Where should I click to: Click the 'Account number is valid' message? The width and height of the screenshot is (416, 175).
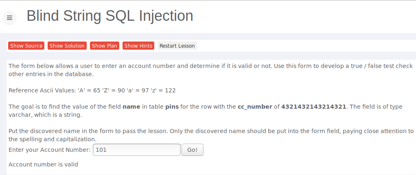(x=43, y=165)
